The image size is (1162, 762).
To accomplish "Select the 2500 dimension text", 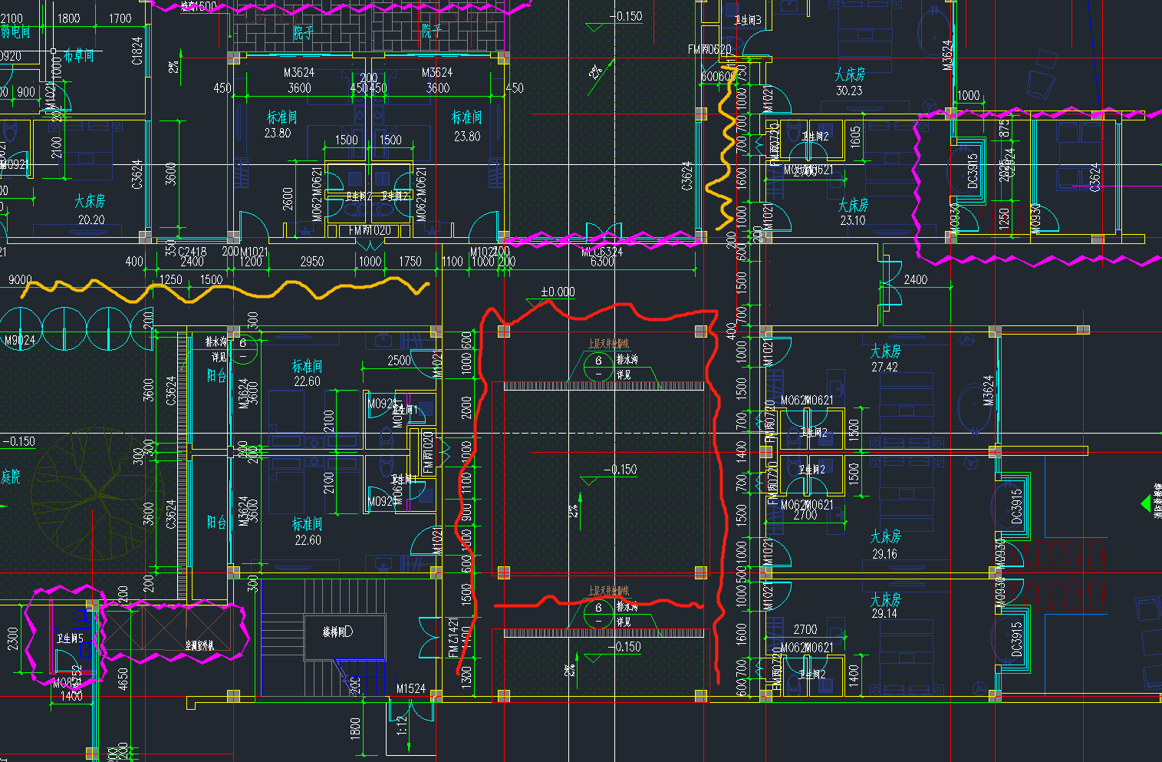I will click(x=399, y=360).
